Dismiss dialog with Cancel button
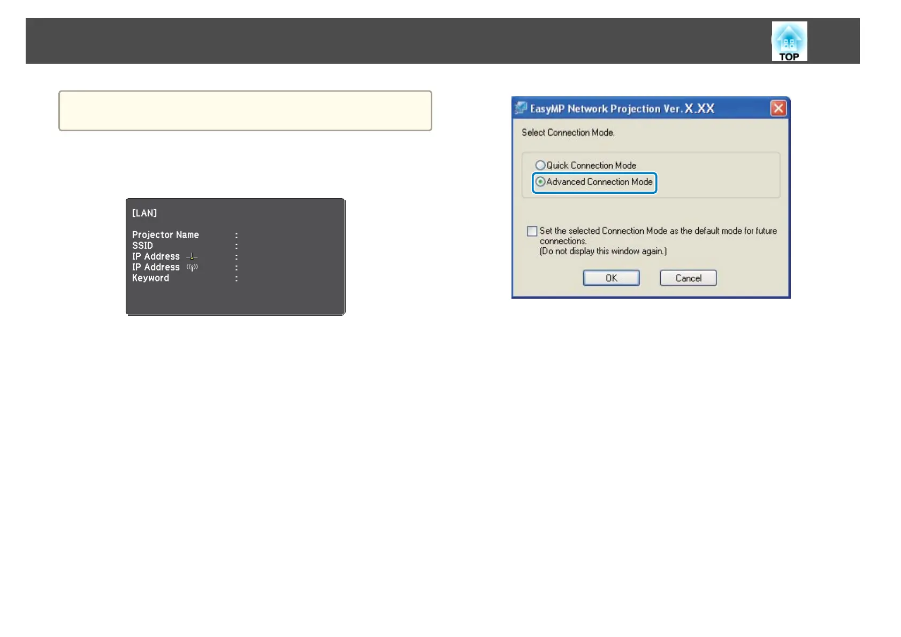 [x=688, y=278]
